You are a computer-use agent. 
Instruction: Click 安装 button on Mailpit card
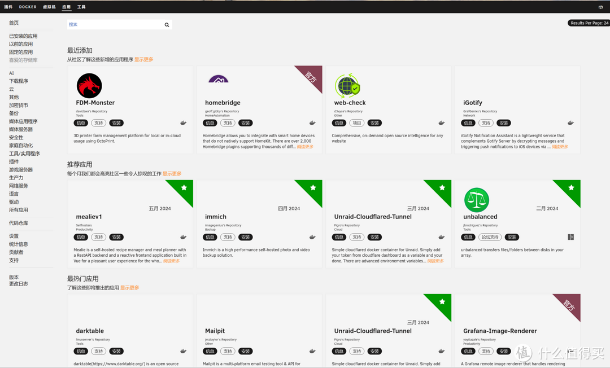(x=246, y=351)
